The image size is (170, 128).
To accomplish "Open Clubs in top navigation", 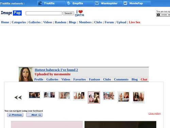I will tap(98, 22).
